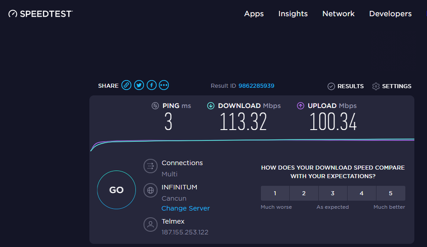Click the Change Server link
This screenshot has height=247, width=427.
[x=186, y=208]
